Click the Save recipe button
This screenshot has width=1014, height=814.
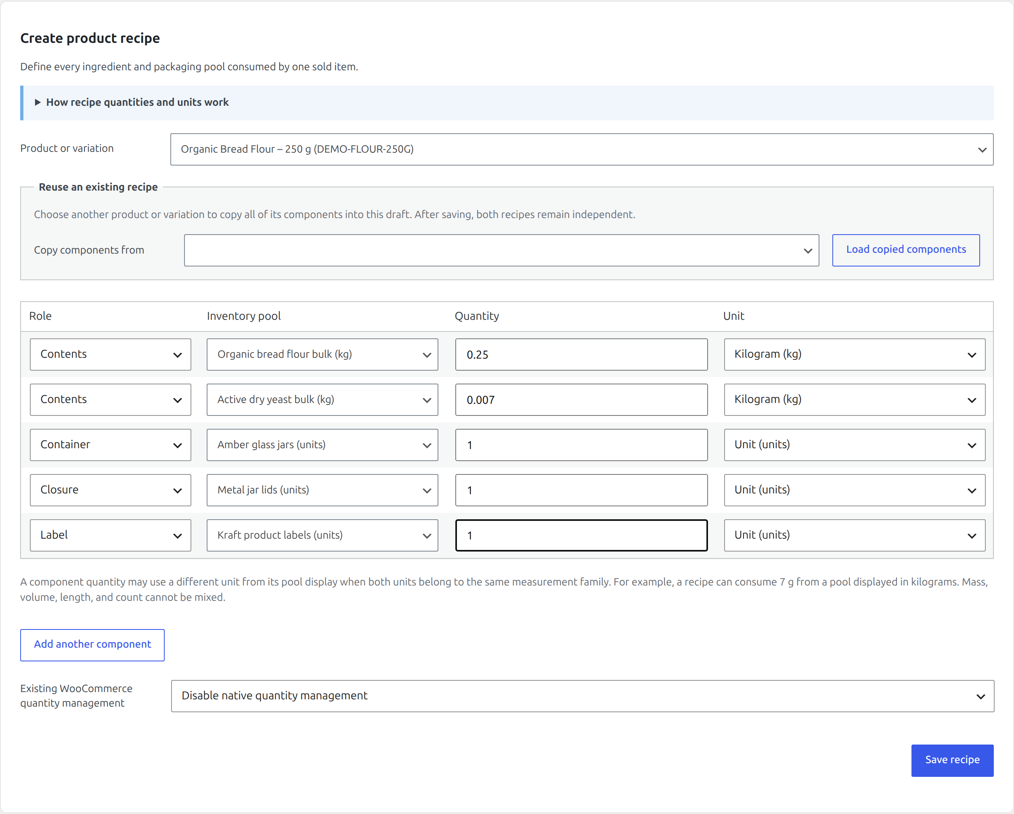point(952,760)
